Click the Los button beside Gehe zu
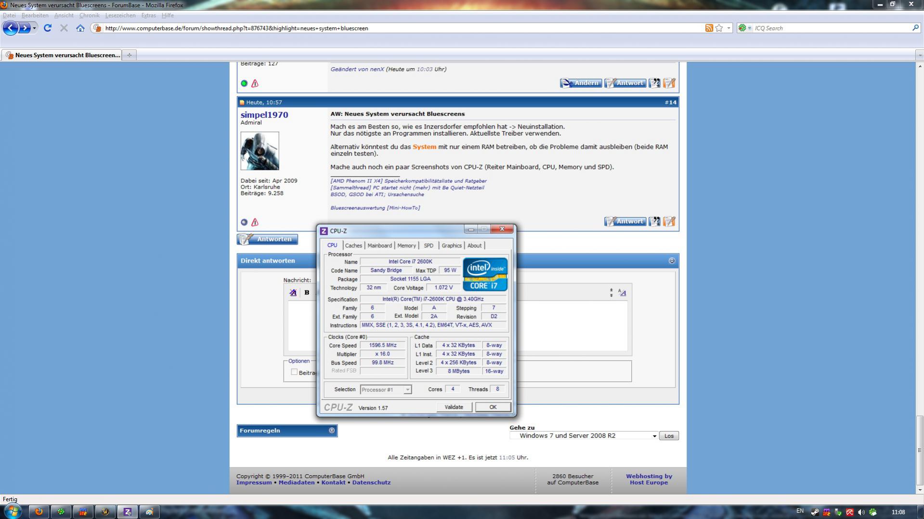The height and width of the screenshot is (519, 924). [669, 436]
